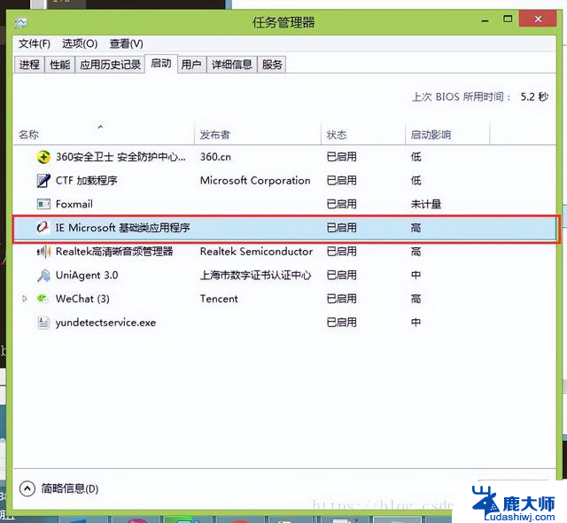Click the Foxmail entry icon

point(43,204)
